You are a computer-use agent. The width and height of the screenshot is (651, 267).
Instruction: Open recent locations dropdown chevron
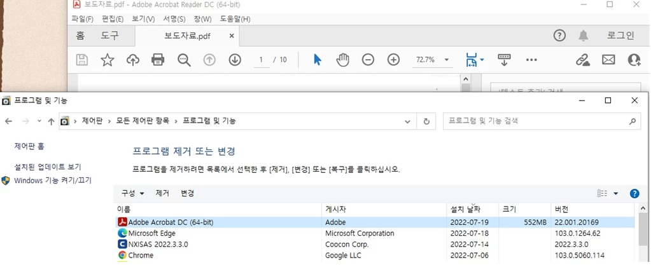point(39,121)
